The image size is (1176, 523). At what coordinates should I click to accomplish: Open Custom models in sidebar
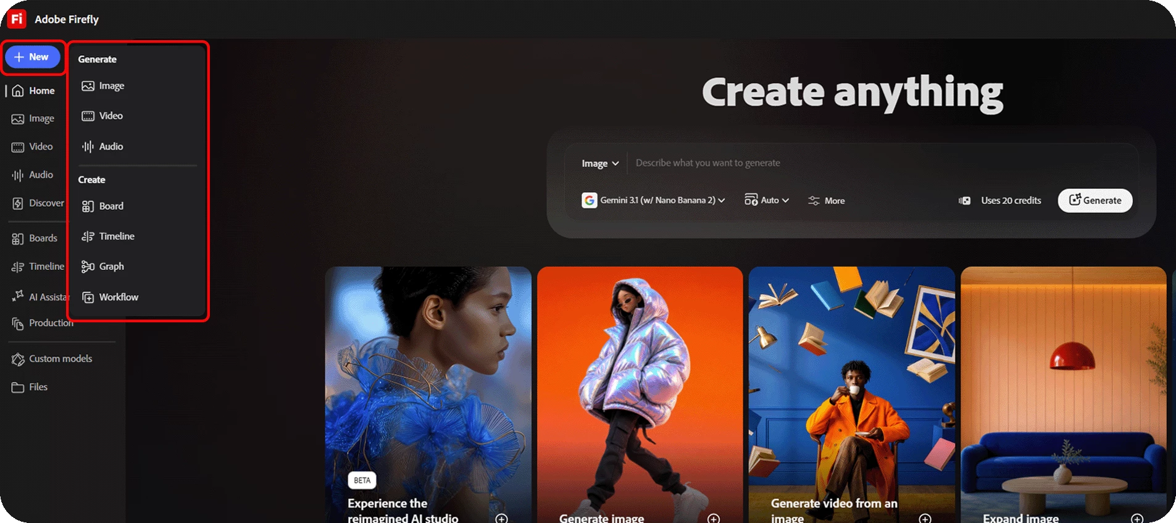[x=52, y=359]
